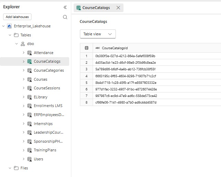Click cell 977d1fac-3232-4907-91bc-e8726074428e
The width and height of the screenshot is (221, 177).
(x=126, y=89)
